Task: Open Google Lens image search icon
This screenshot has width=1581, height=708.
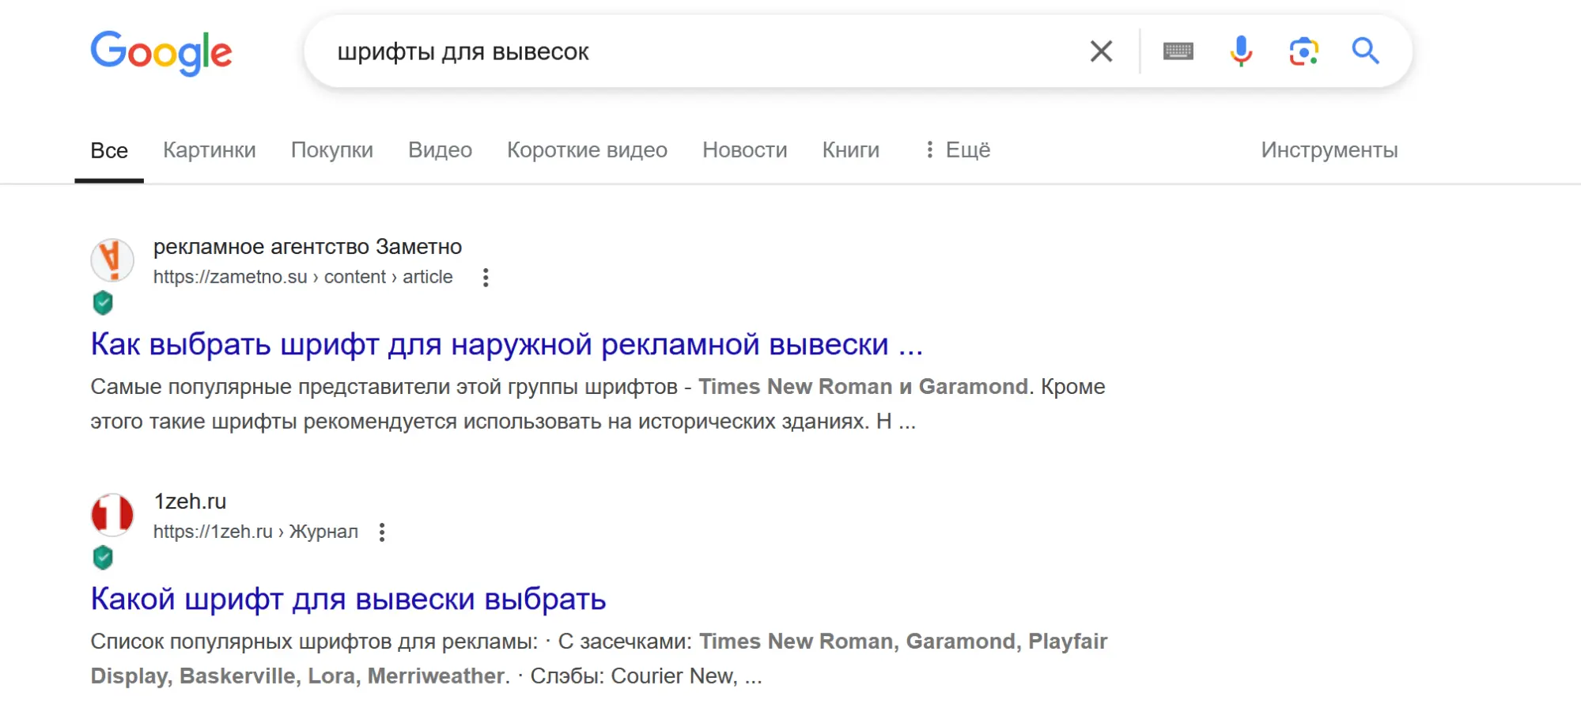Action: pyautogui.click(x=1303, y=51)
